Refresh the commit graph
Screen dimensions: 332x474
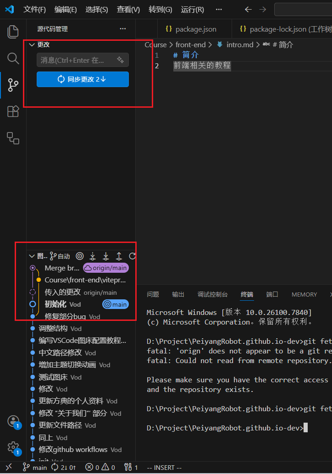pos(132,256)
